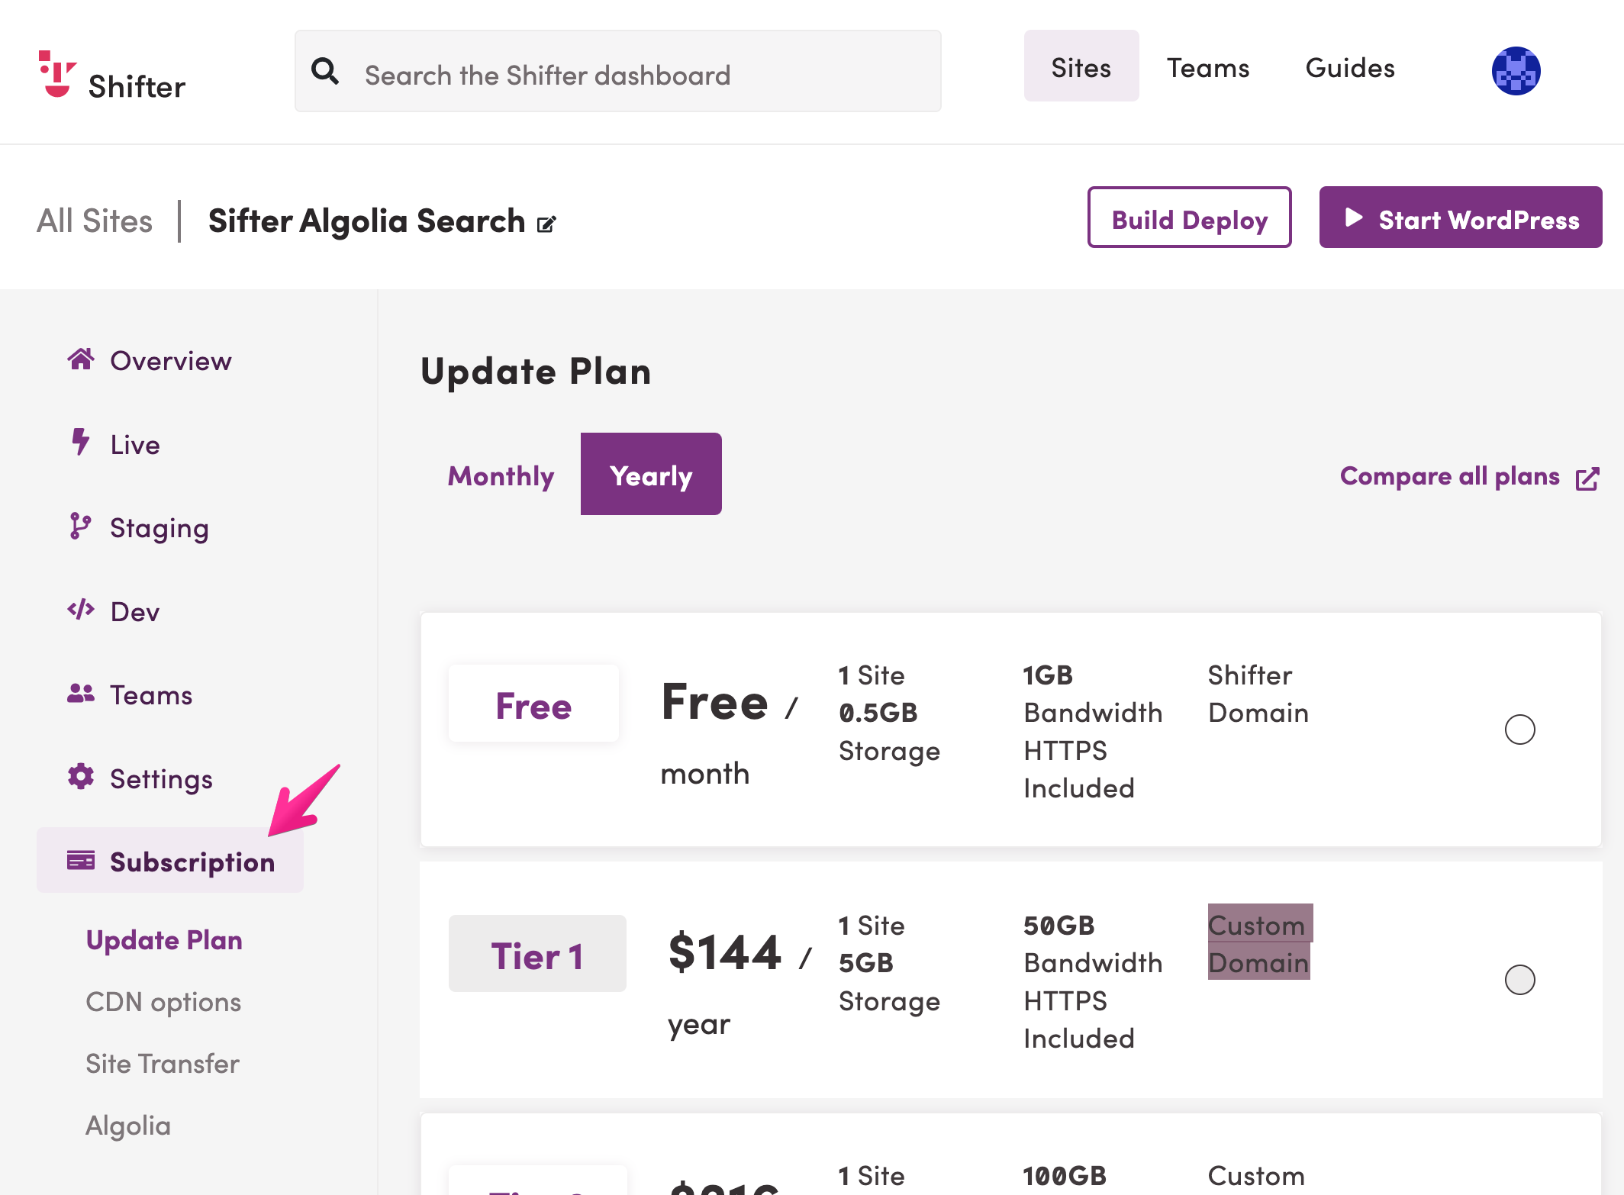Click the house icon beside Overview
The height and width of the screenshot is (1195, 1624).
tap(81, 359)
